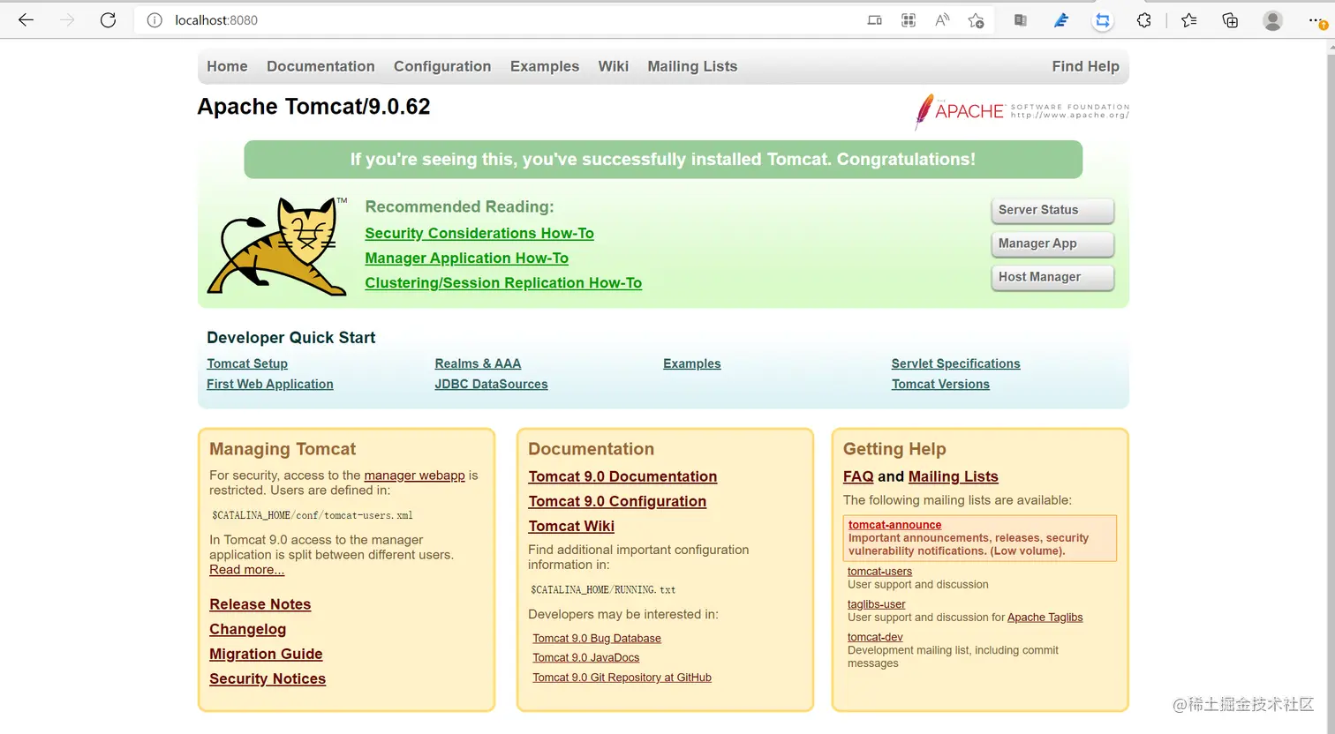Image resolution: width=1335 pixels, height=734 pixels.
Task: Go back using the browser back arrow
Action: tap(26, 20)
